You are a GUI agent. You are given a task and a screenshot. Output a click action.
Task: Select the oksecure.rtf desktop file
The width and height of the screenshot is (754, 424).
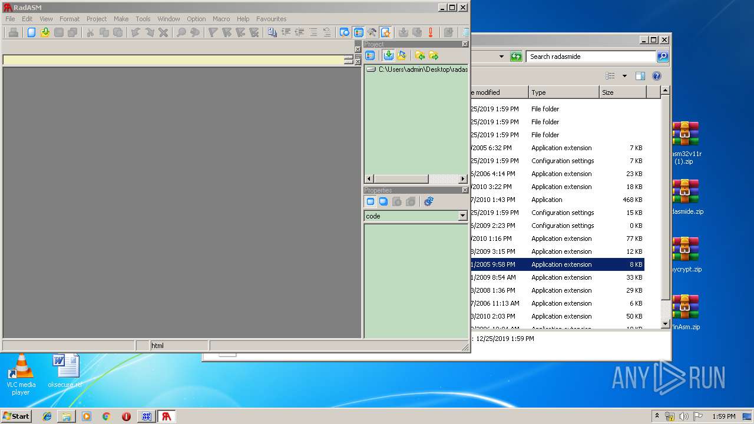(65, 371)
